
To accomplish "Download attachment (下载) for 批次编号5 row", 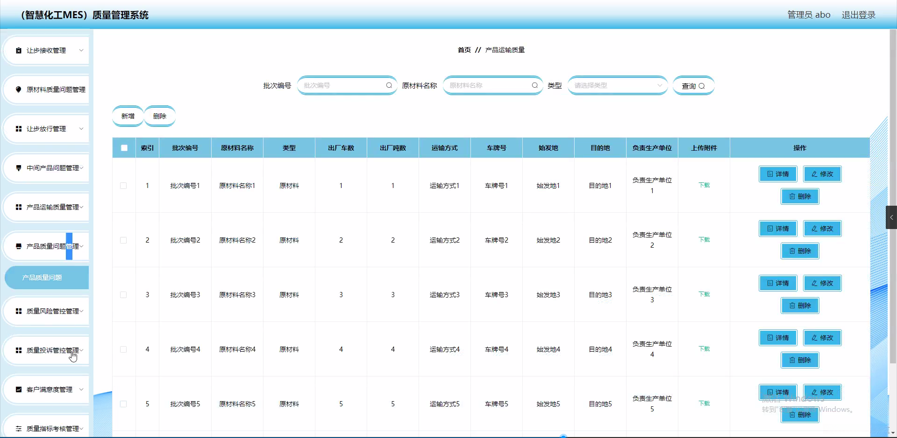I will [704, 403].
